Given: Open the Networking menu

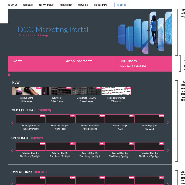Looking at the screenshot, I should tap(47, 5).
